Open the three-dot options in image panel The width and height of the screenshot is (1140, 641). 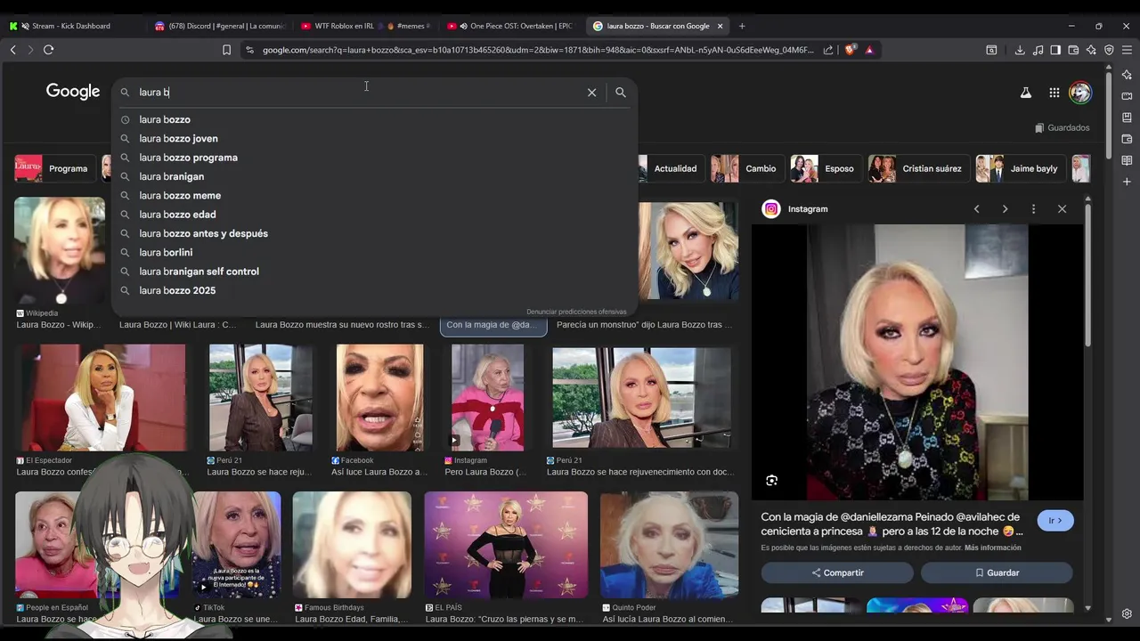coord(1033,209)
